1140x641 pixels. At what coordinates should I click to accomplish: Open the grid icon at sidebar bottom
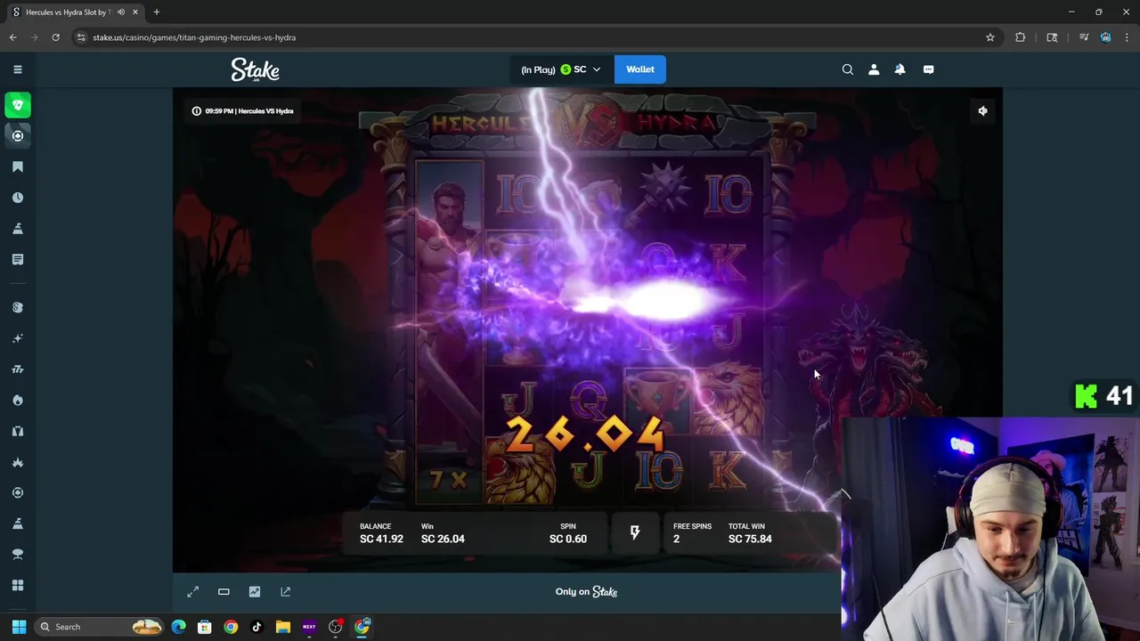tap(17, 585)
